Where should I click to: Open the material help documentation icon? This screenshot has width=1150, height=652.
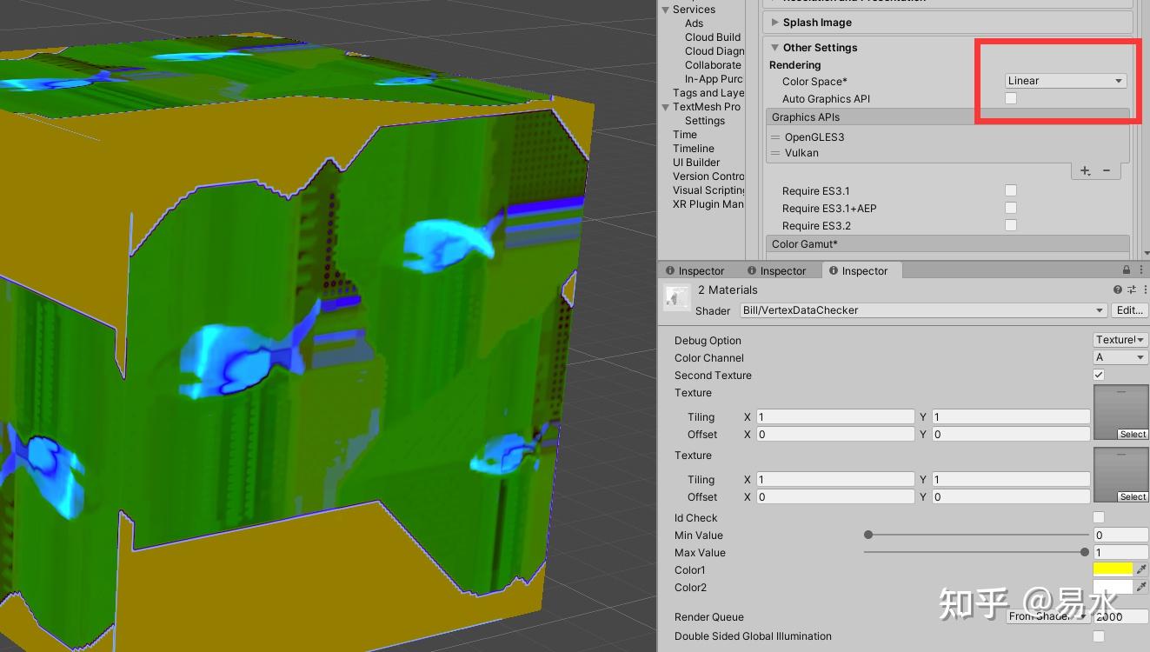click(x=1117, y=290)
